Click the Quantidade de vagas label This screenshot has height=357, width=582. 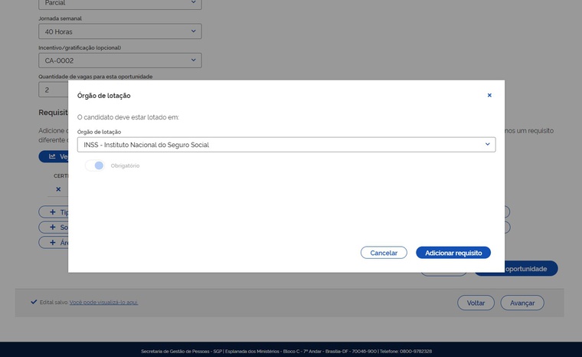point(96,77)
